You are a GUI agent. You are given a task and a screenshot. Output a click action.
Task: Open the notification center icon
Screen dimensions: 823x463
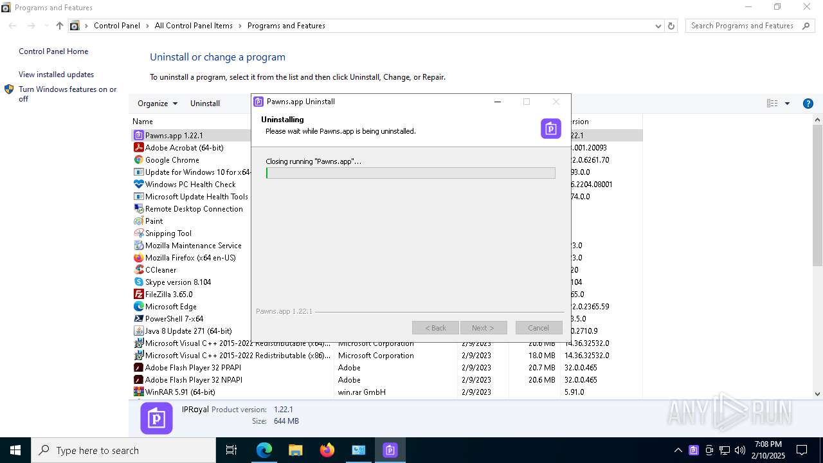coord(802,450)
